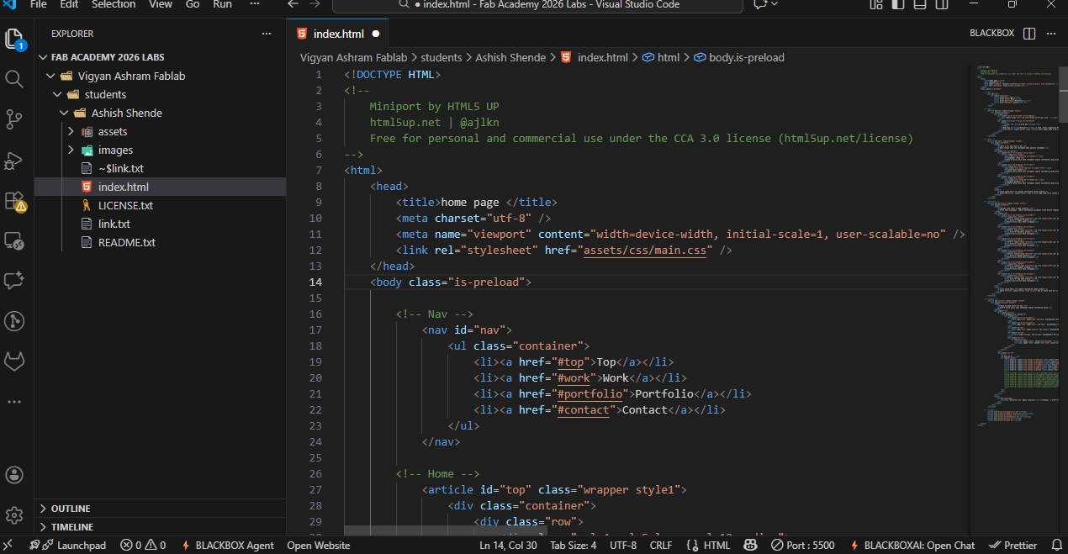
Task: Select LICENSE.txt in the file tree
Action: tap(125, 205)
